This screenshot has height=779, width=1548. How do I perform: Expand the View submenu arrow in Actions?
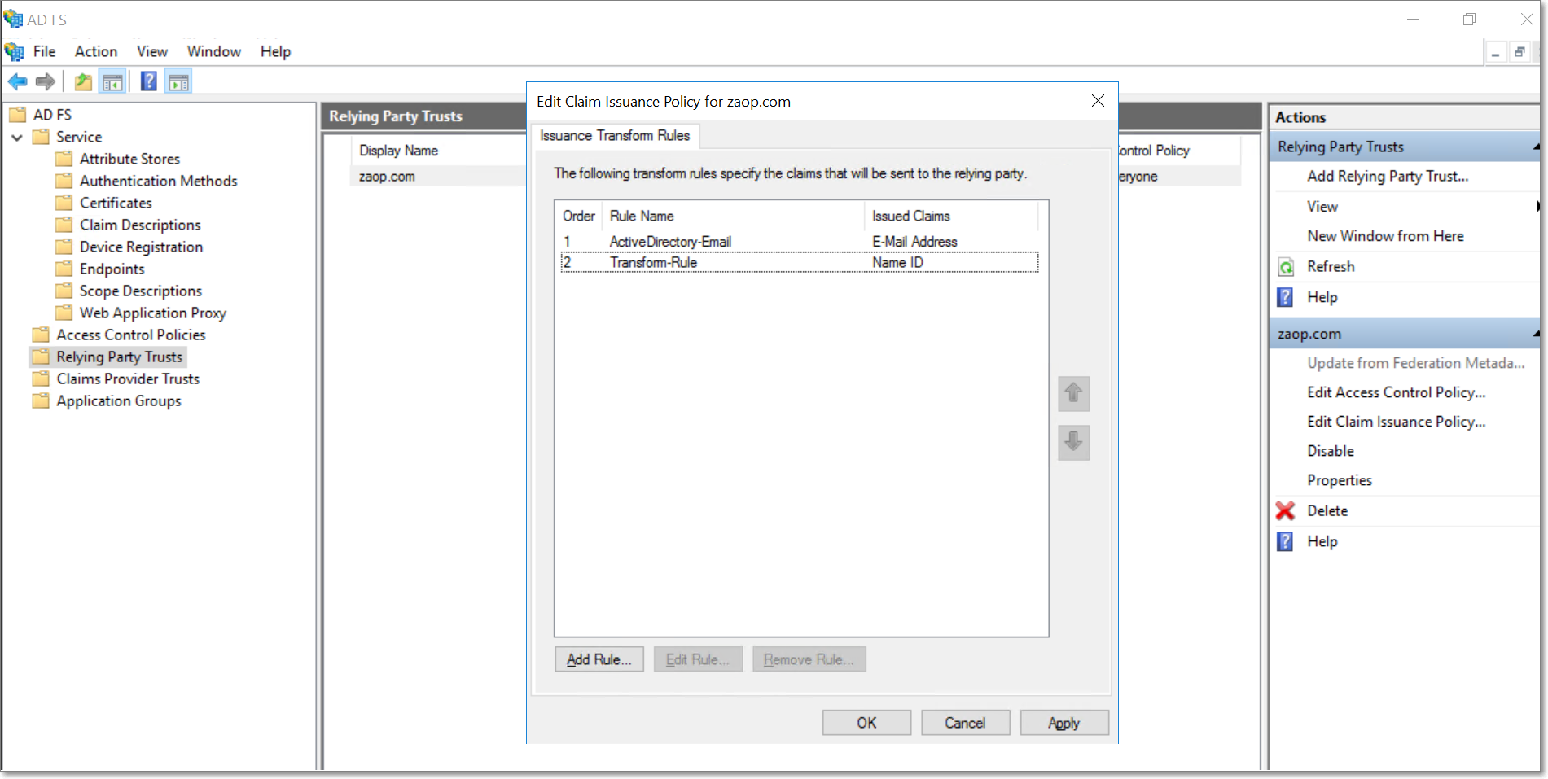(x=1537, y=207)
